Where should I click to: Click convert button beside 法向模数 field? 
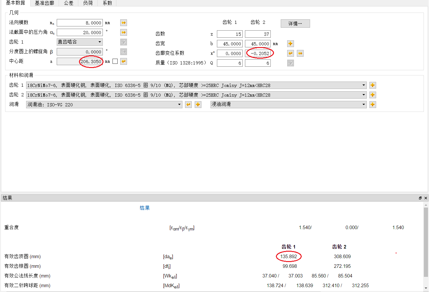pyautogui.click(x=123, y=23)
